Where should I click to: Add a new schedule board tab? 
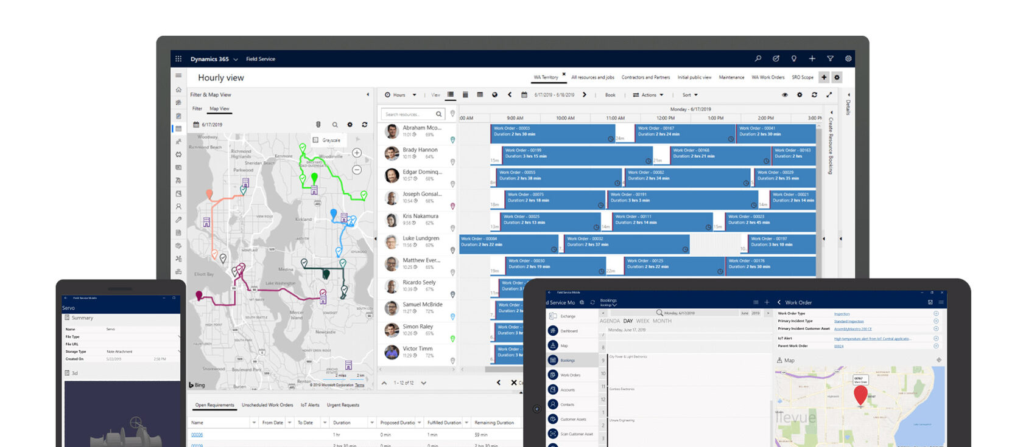tap(824, 77)
